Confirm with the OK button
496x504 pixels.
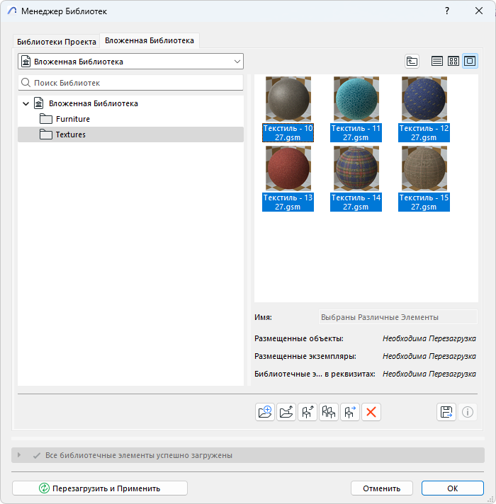click(x=453, y=488)
